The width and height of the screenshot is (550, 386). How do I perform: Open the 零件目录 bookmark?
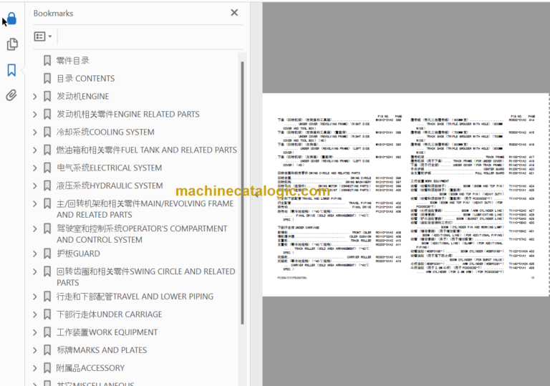(73, 60)
